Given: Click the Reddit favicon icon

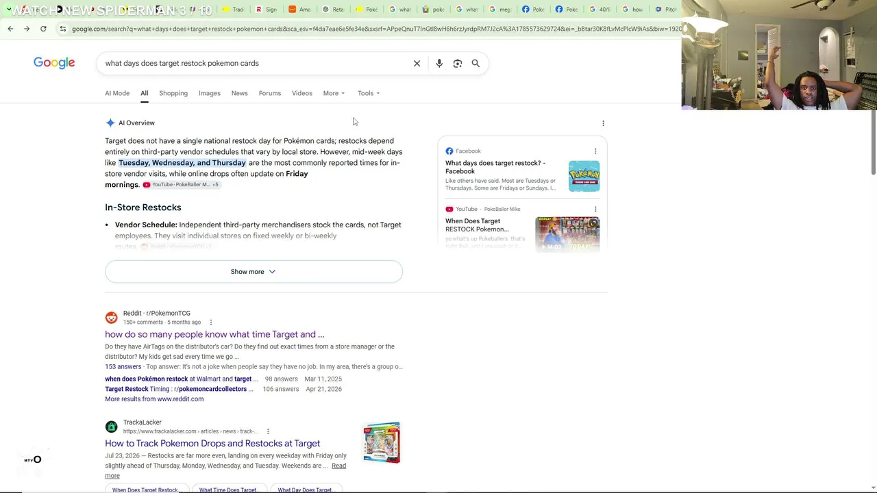Looking at the screenshot, I should click(111, 318).
